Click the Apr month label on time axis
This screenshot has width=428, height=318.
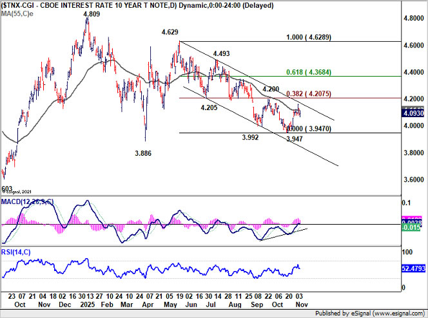pos(148,304)
